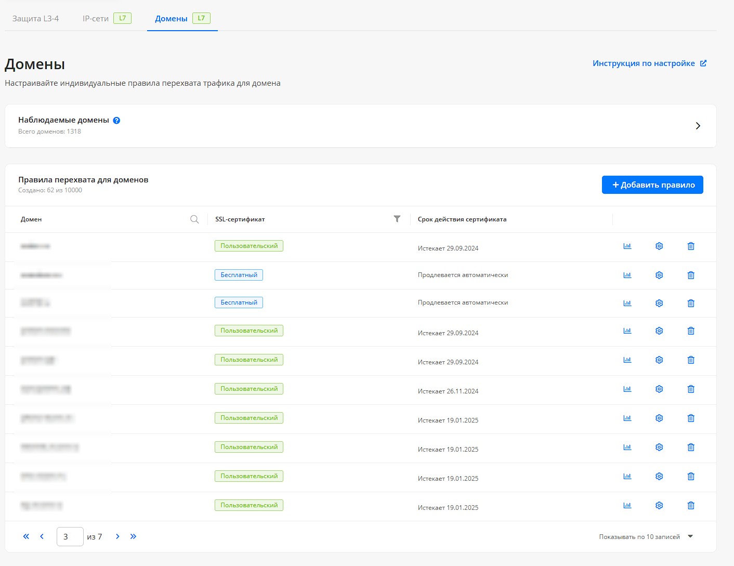Open settings gear for row expiring 26.11.2024
The width and height of the screenshot is (734, 566).
(659, 389)
